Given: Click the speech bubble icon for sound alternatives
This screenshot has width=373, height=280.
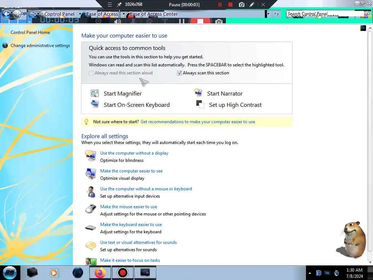Looking at the screenshot, I should (x=91, y=245).
